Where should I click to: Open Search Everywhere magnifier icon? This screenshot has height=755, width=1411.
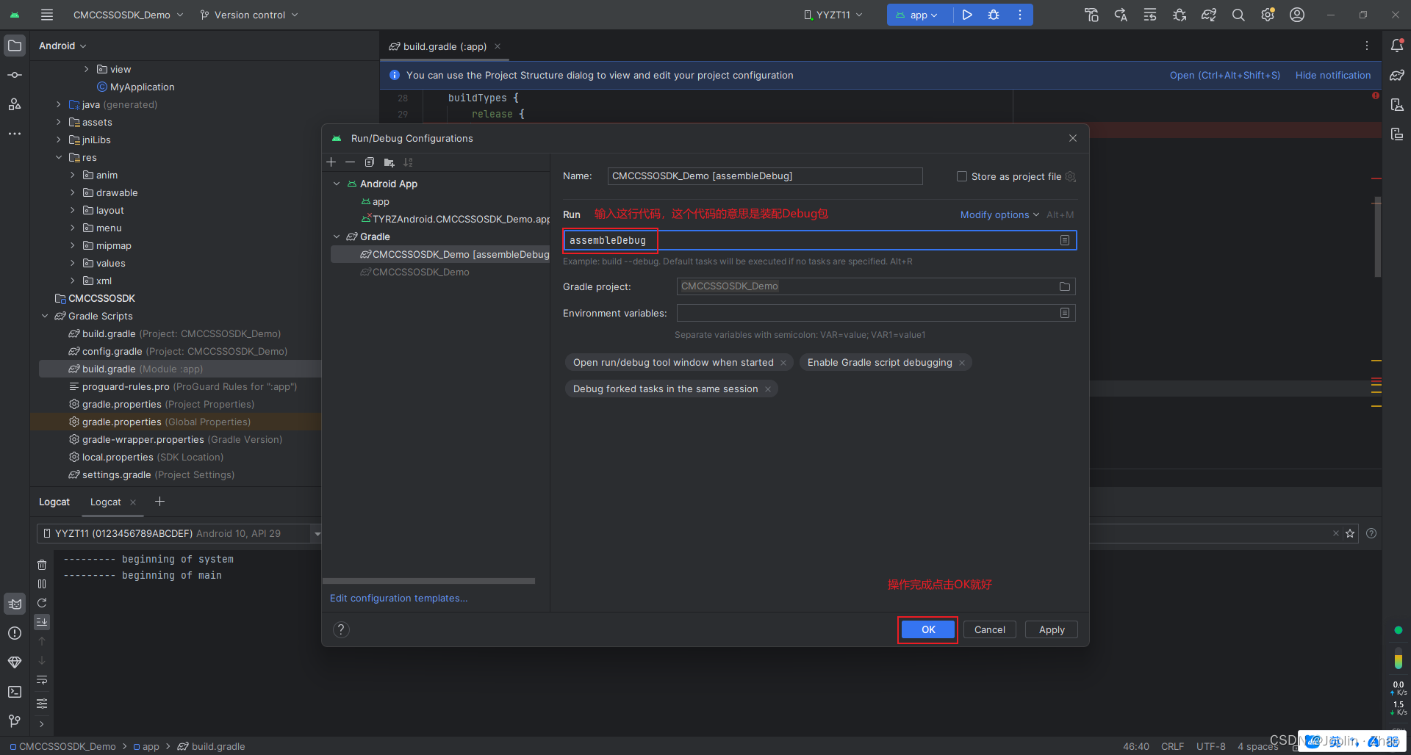click(1238, 15)
